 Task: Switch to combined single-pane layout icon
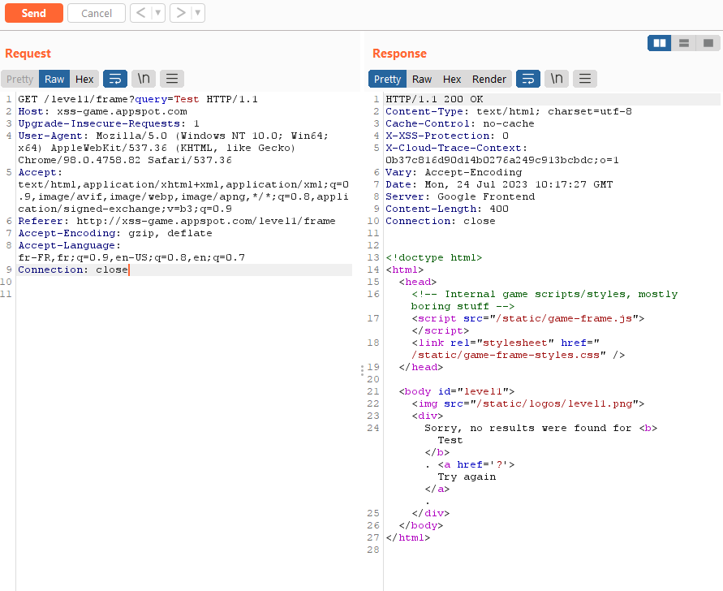tap(708, 43)
